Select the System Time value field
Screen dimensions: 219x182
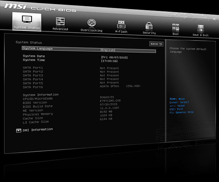point(109,61)
